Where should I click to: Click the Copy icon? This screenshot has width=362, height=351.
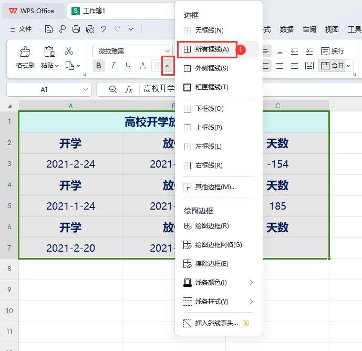70,66
